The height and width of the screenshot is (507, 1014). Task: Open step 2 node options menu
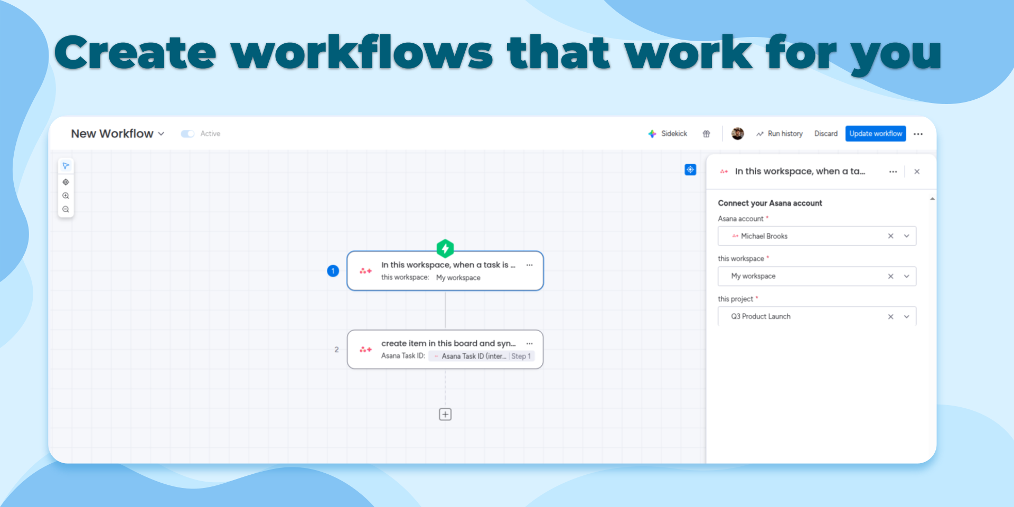529,344
